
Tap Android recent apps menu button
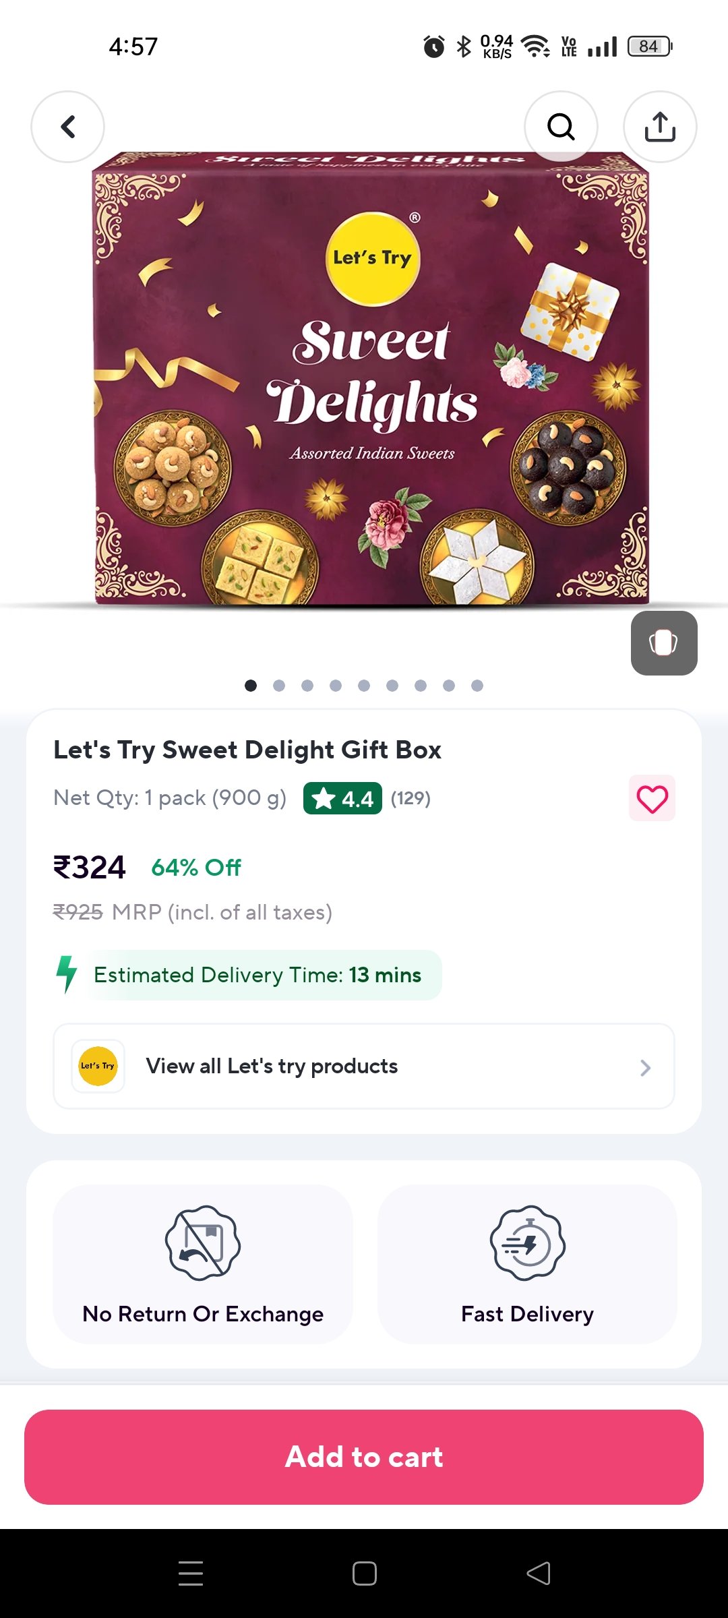click(x=191, y=1573)
